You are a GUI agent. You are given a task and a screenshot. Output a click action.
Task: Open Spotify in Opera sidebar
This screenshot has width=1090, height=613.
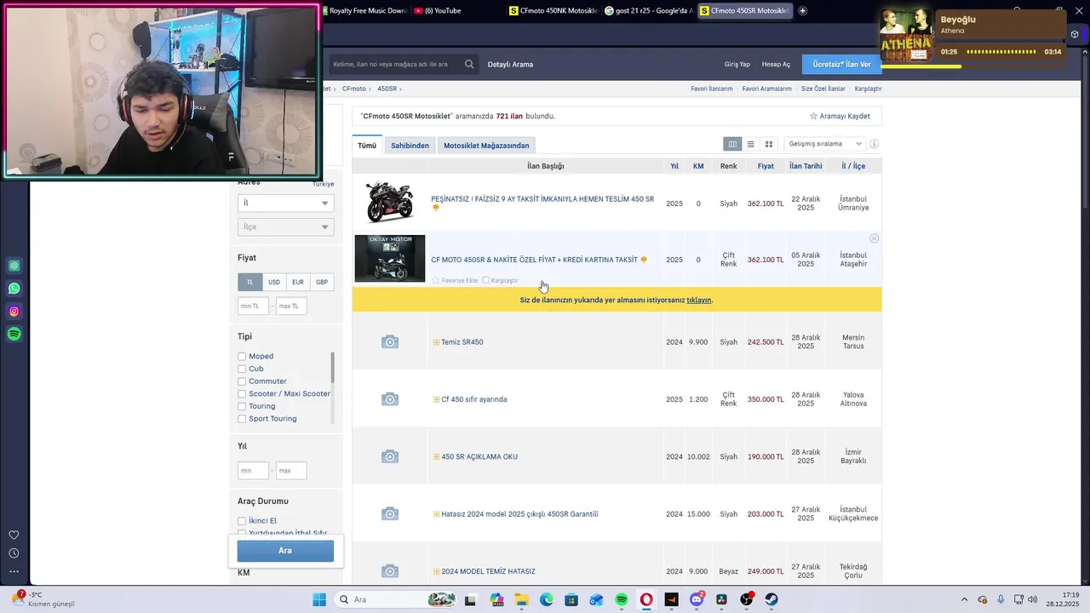[x=14, y=335]
